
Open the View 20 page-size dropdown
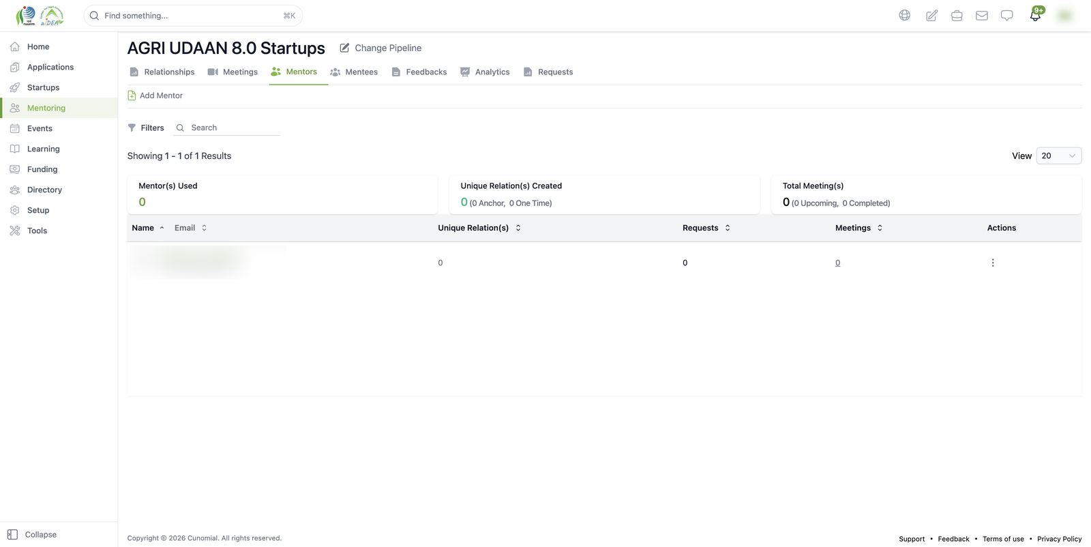pyautogui.click(x=1058, y=156)
